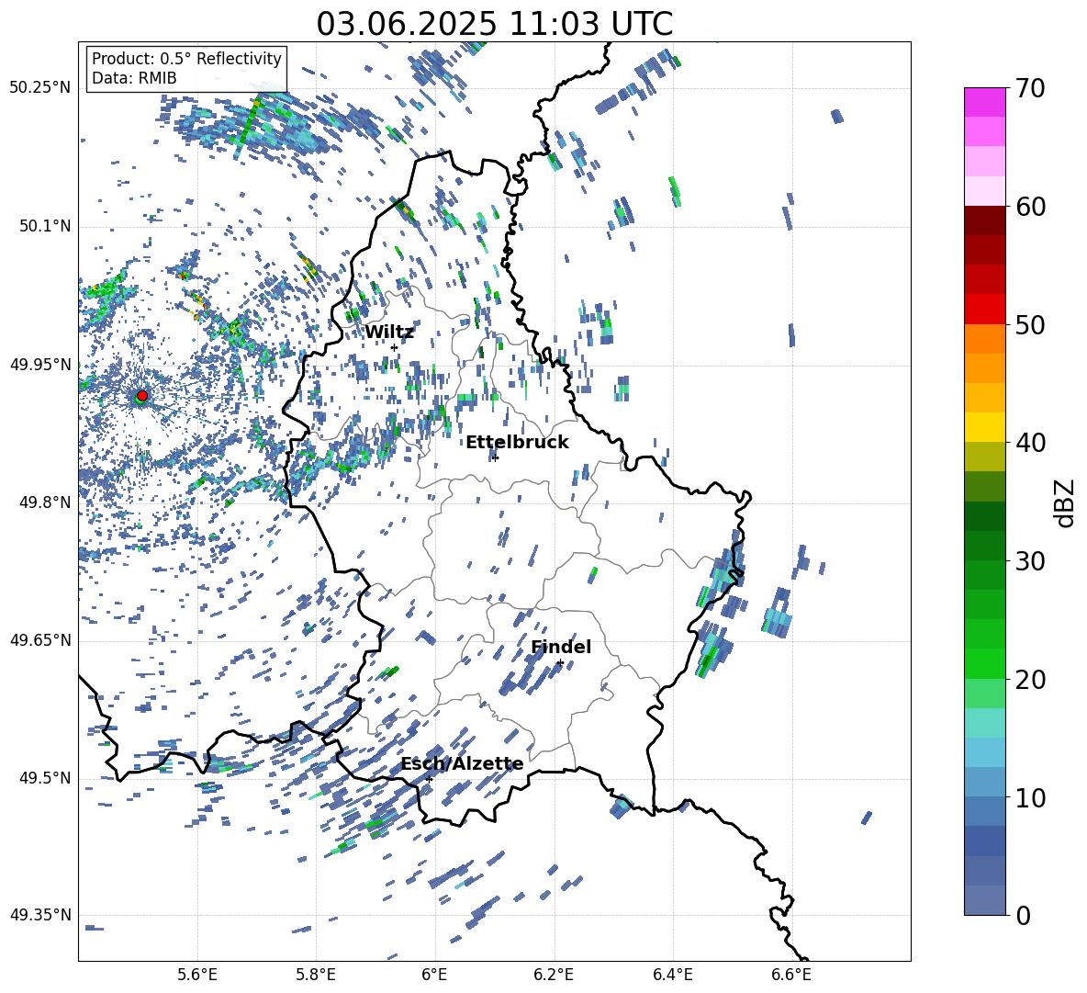Pick the light blue swatch above 10

point(984,782)
